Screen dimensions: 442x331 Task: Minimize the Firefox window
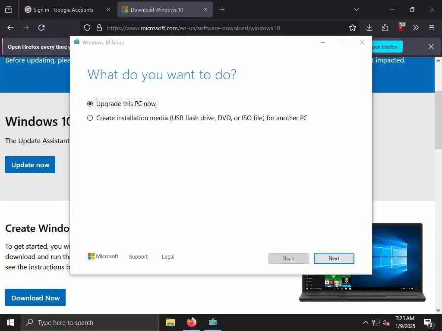pos(392,9)
